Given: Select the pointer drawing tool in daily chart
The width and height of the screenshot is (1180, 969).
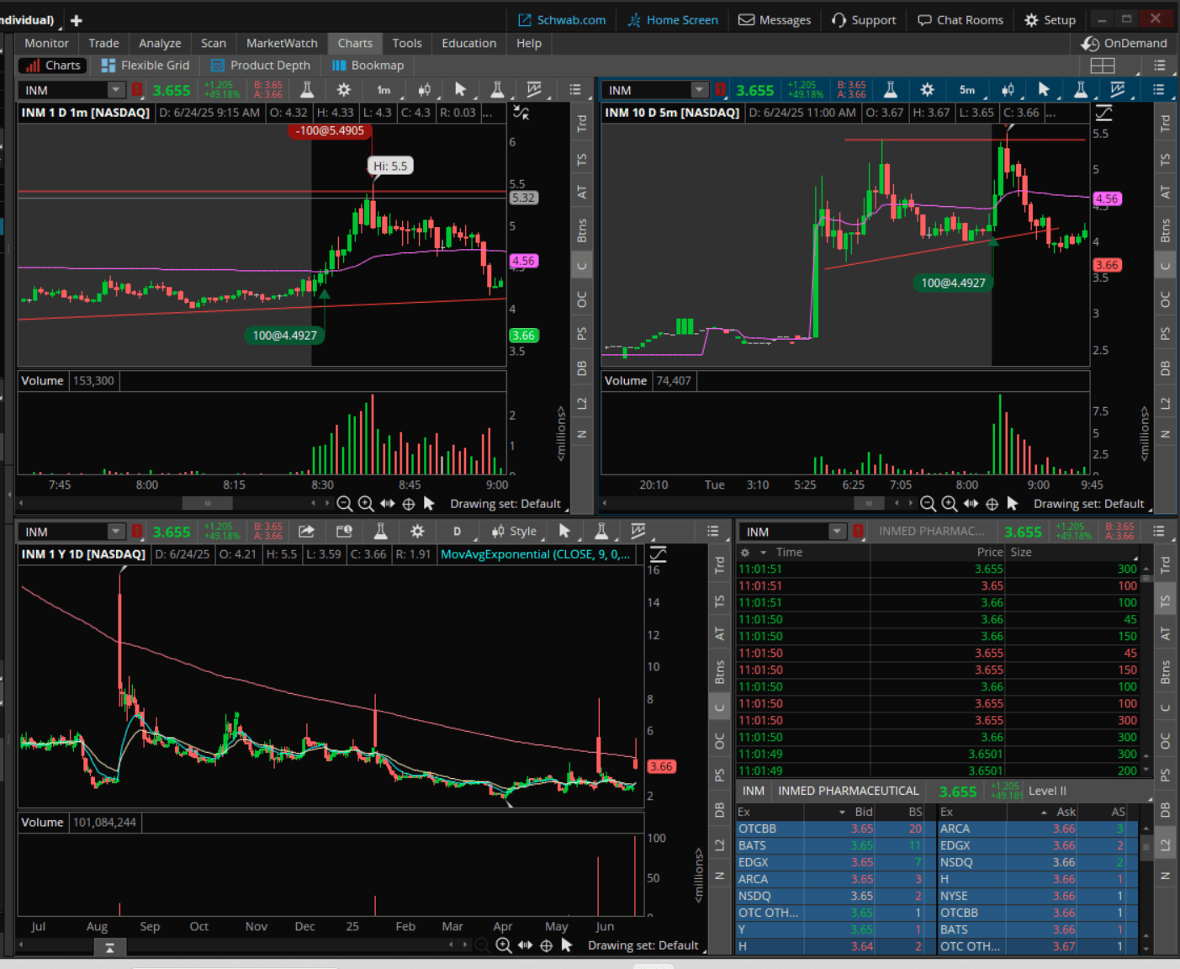Looking at the screenshot, I should click(x=564, y=532).
